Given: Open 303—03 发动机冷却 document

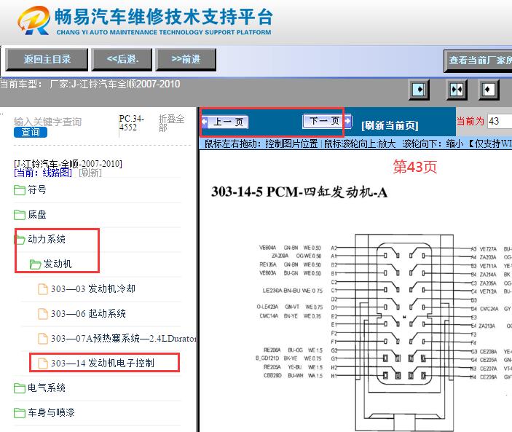Looking at the screenshot, I should pos(93,288).
